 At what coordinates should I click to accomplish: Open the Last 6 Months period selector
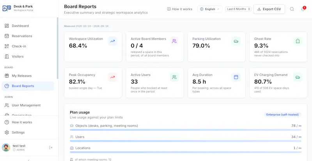(x=238, y=9)
